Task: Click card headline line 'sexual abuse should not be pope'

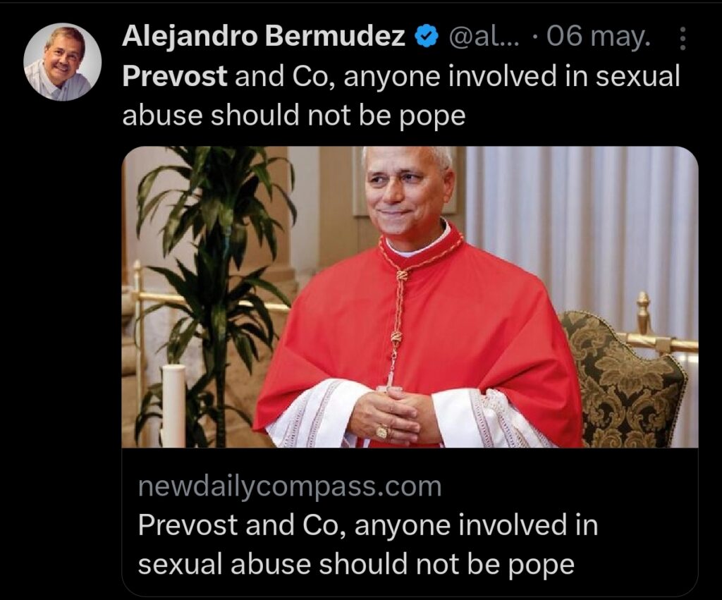Action: click(x=356, y=564)
